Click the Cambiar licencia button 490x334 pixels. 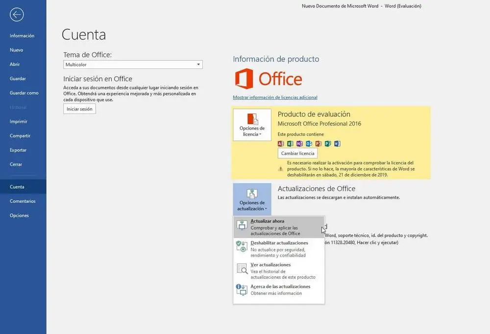297,153
